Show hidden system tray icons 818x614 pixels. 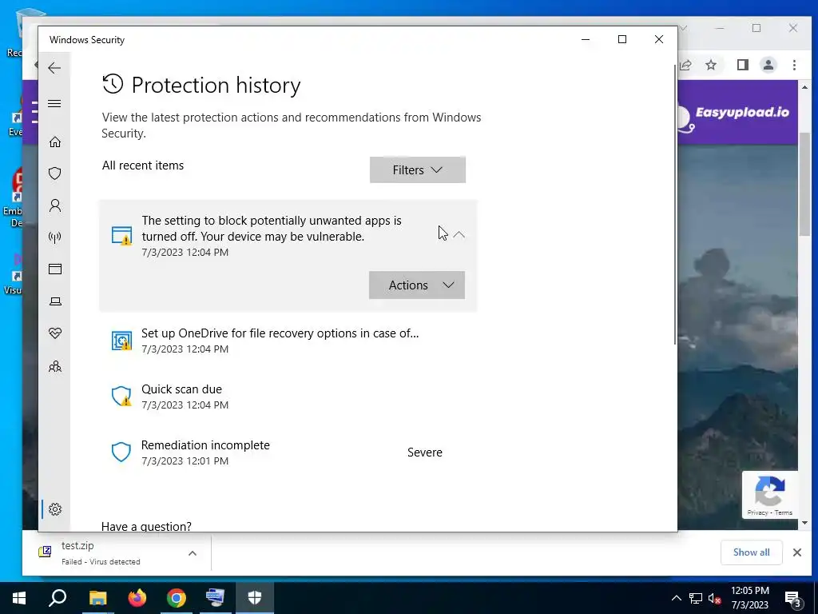tap(676, 598)
